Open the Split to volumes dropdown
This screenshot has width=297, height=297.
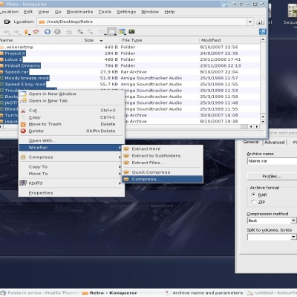tap(293, 237)
